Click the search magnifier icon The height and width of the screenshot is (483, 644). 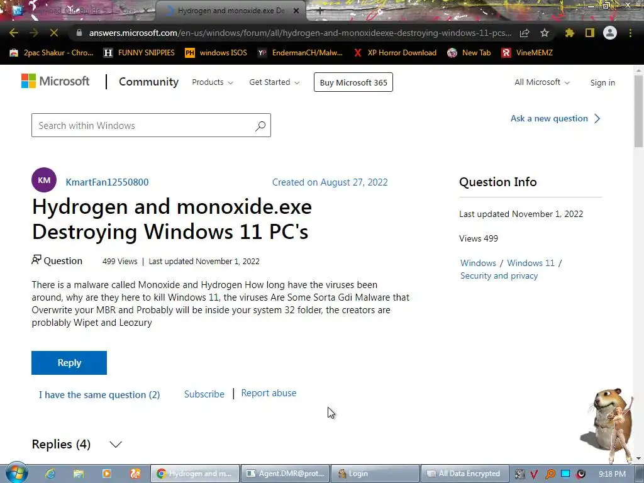click(x=260, y=126)
